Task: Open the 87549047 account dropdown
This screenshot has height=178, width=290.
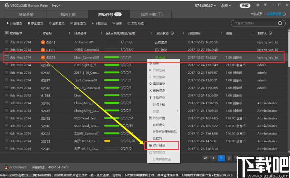Action: tap(205, 6)
